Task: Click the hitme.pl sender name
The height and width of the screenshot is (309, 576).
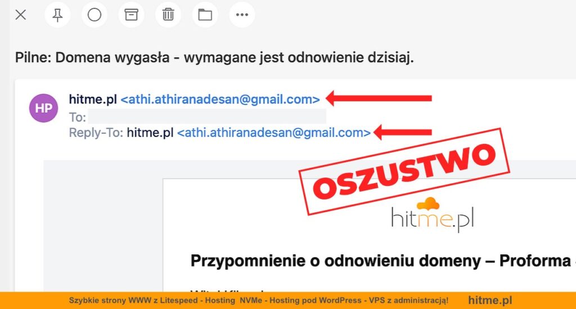Action: (93, 99)
